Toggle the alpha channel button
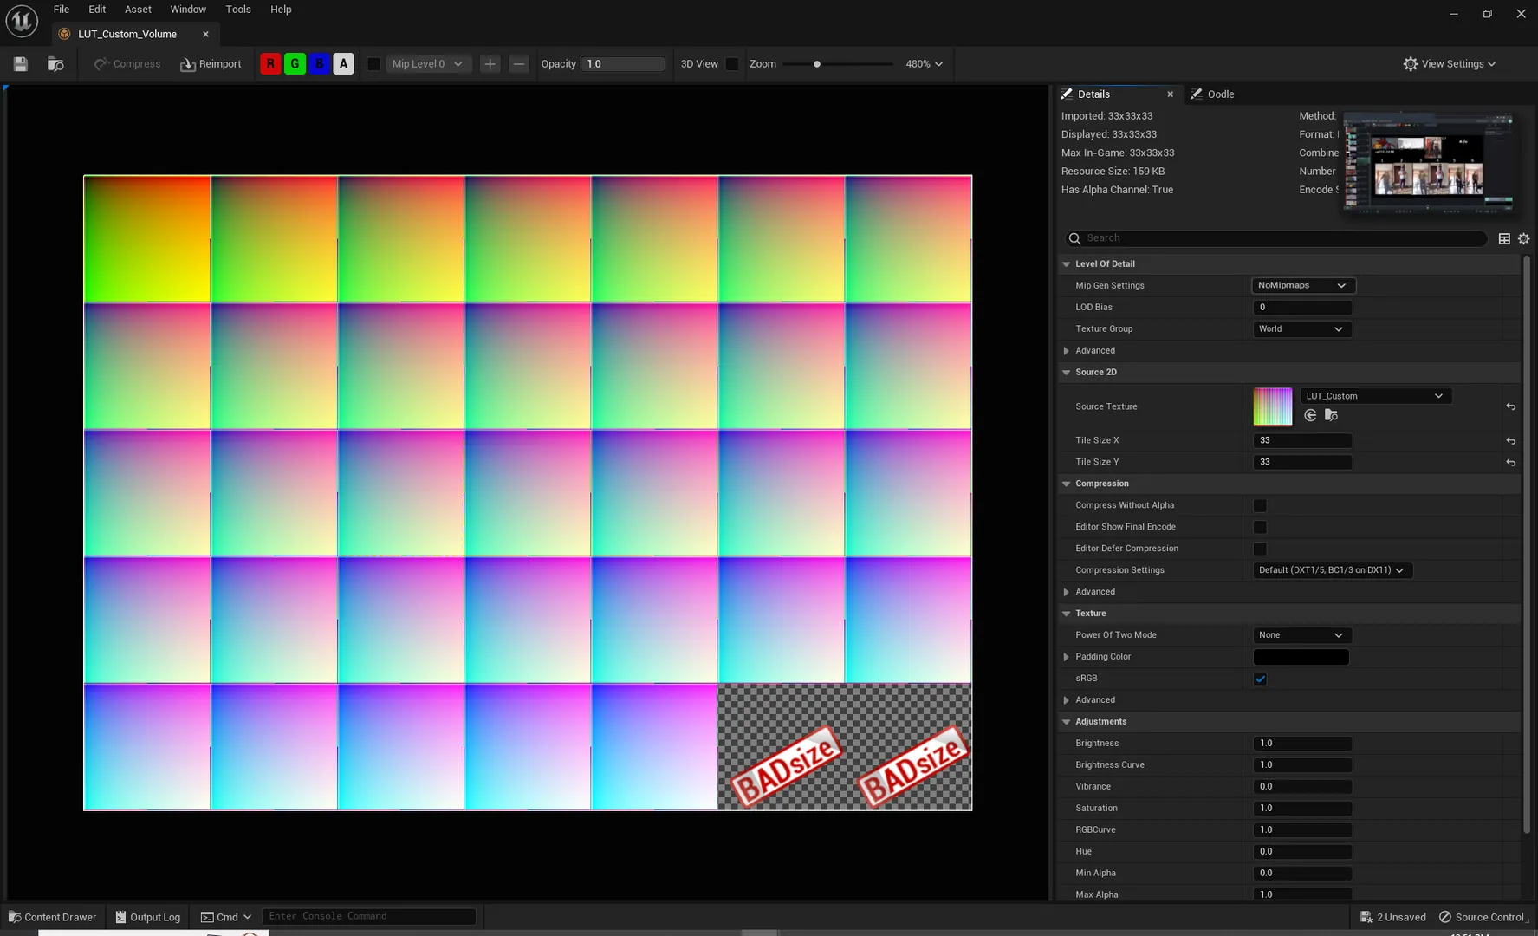Screen dimensions: 1538x936 point(343,64)
